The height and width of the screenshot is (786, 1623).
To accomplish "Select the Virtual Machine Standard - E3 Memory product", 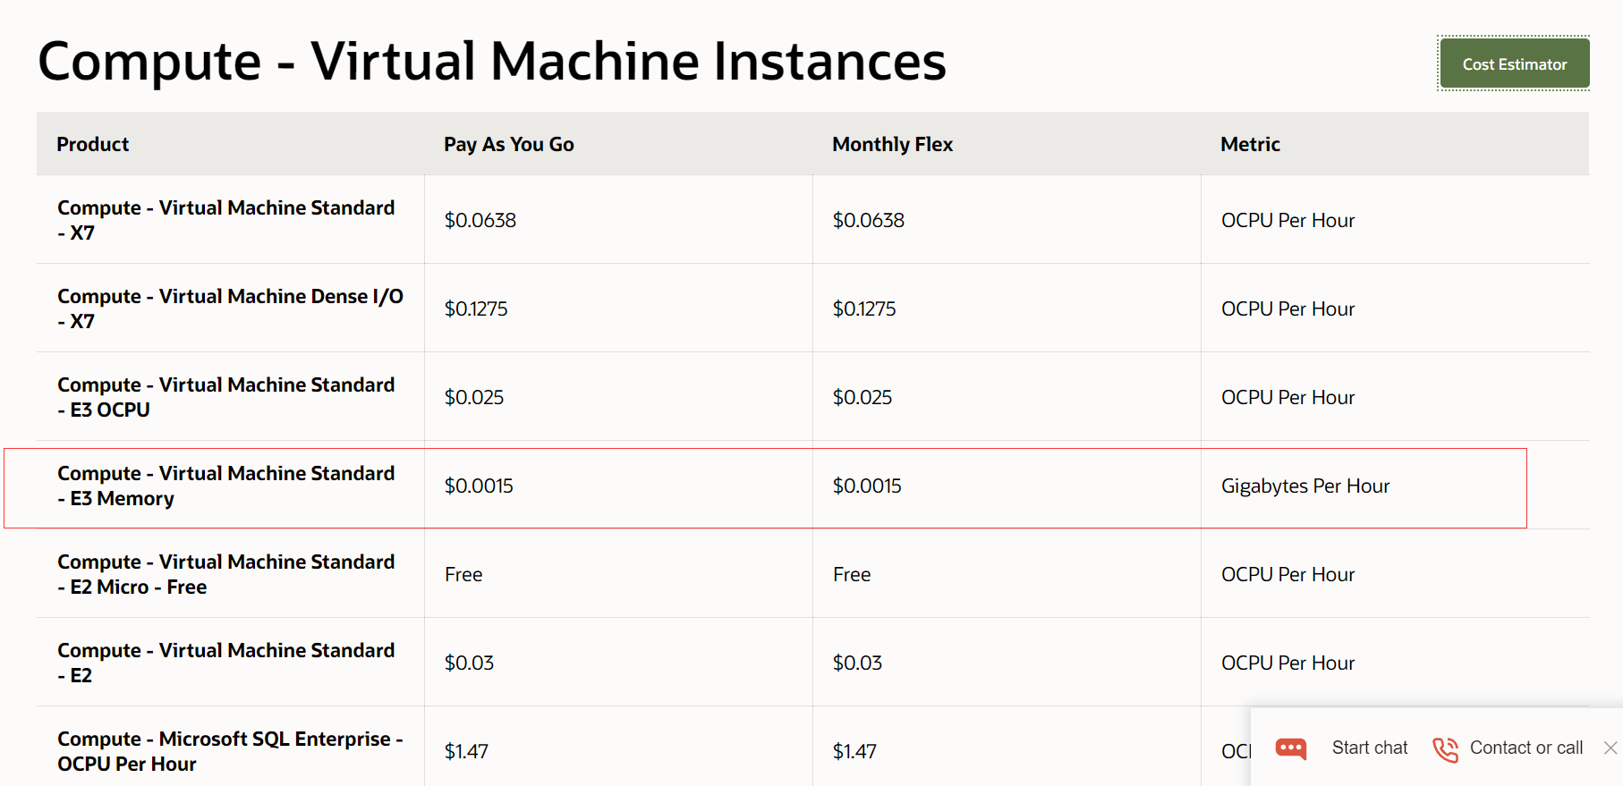I will (x=225, y=486).
